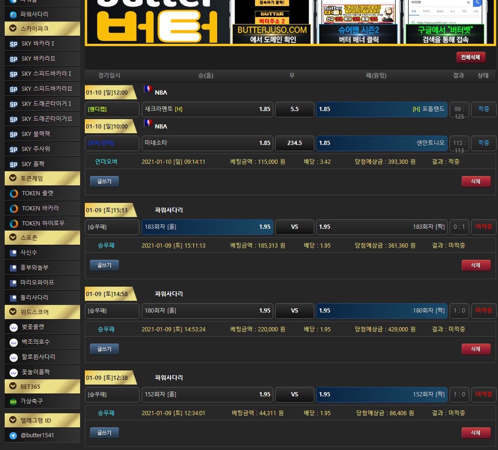
Task: Click the SKY 바카라 I icon
Action: [x=14, y=44]
